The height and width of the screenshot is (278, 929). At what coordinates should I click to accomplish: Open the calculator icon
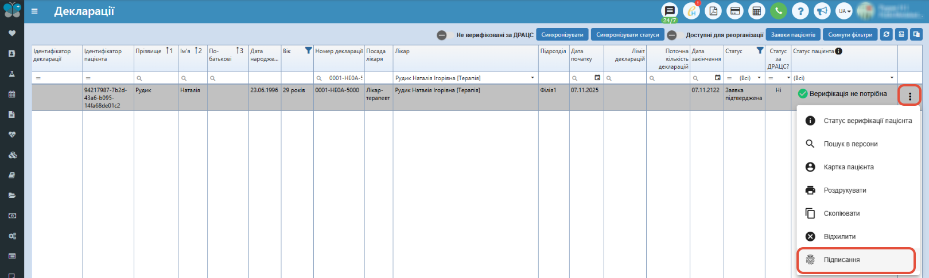point(757,11)
